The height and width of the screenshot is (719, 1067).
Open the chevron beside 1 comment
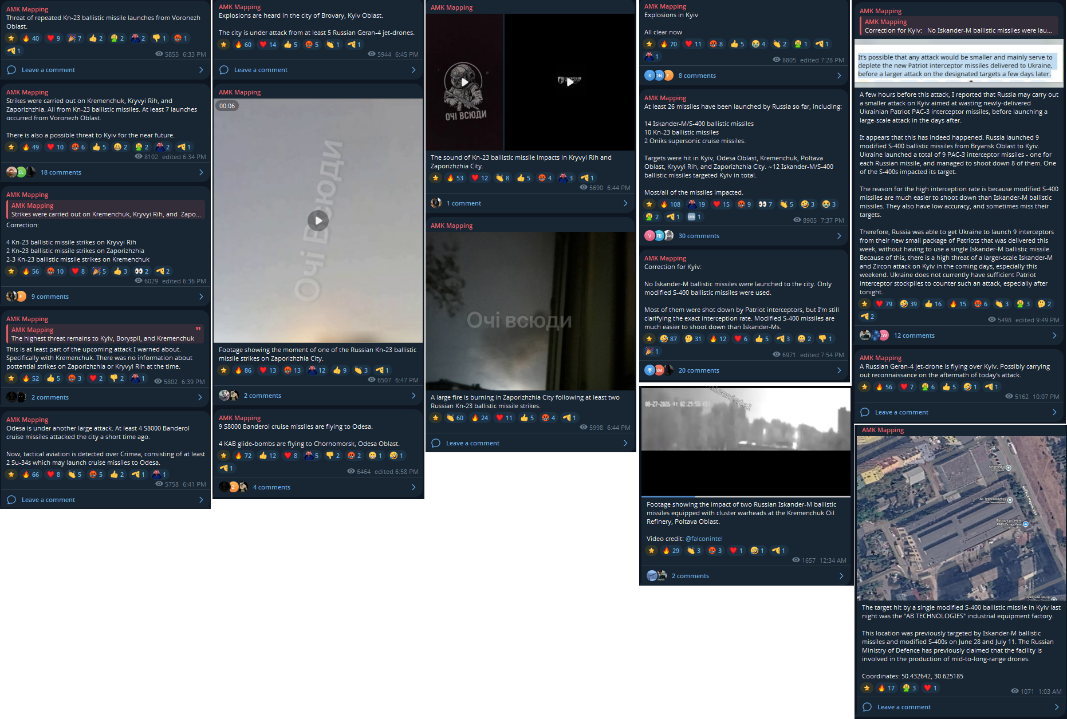[625, 203]
